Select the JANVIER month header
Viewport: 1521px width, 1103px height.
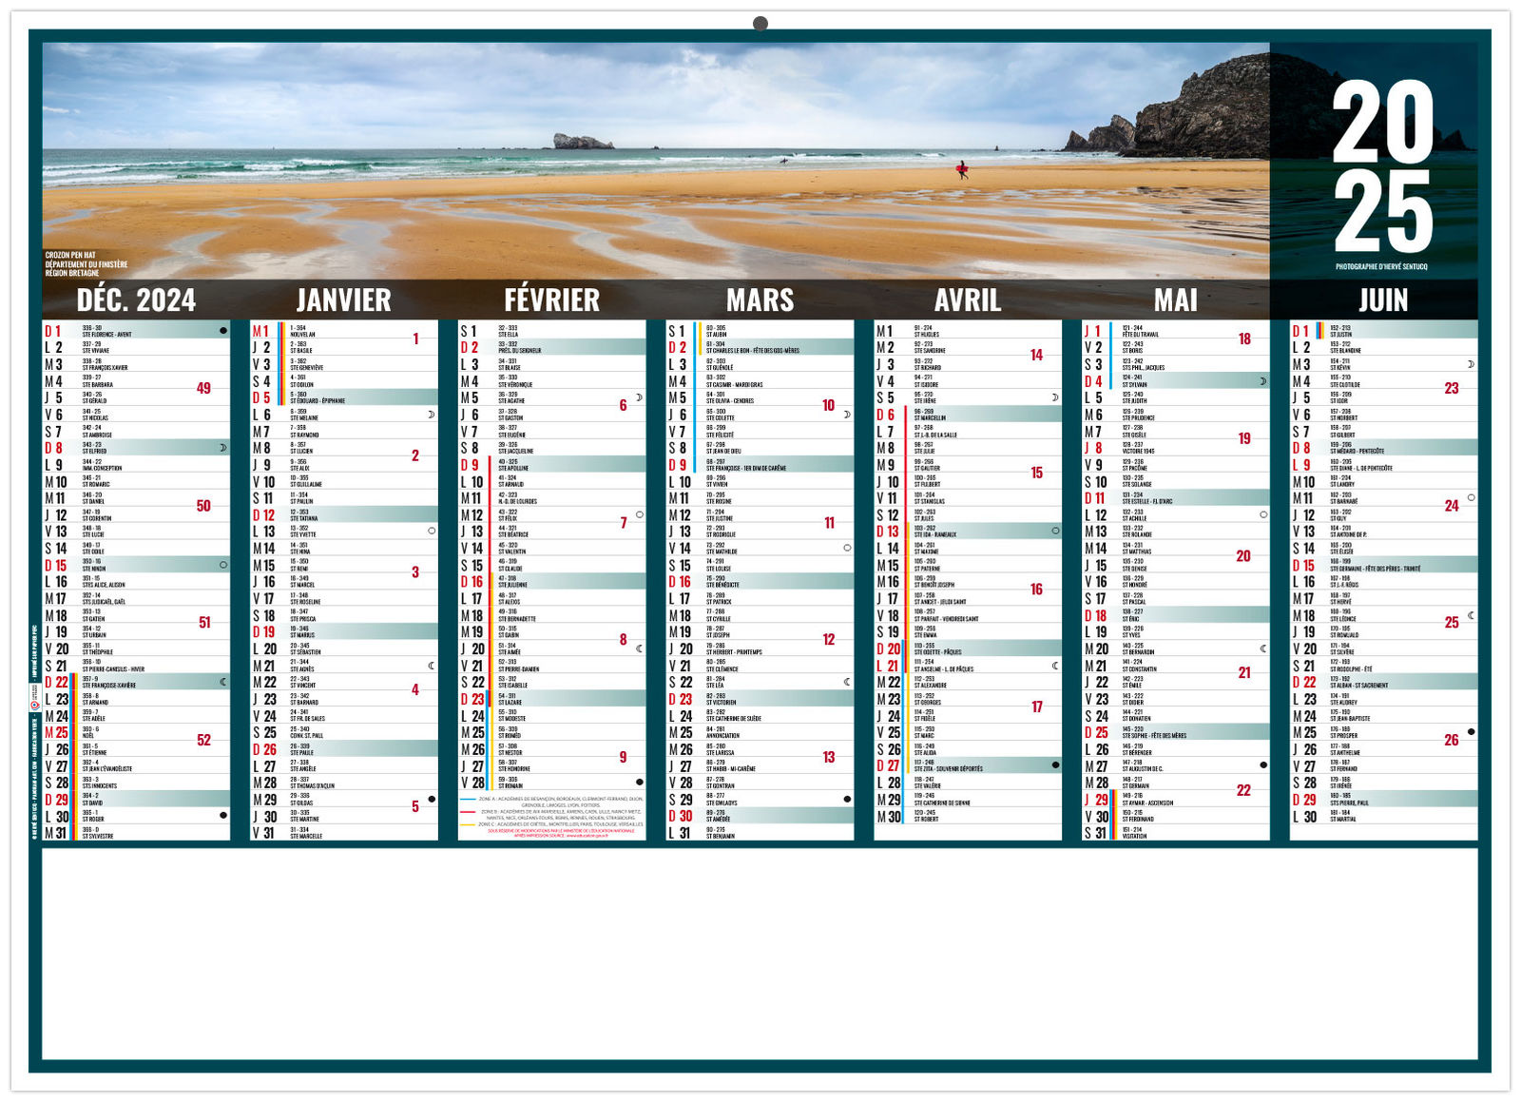[343, 300]
